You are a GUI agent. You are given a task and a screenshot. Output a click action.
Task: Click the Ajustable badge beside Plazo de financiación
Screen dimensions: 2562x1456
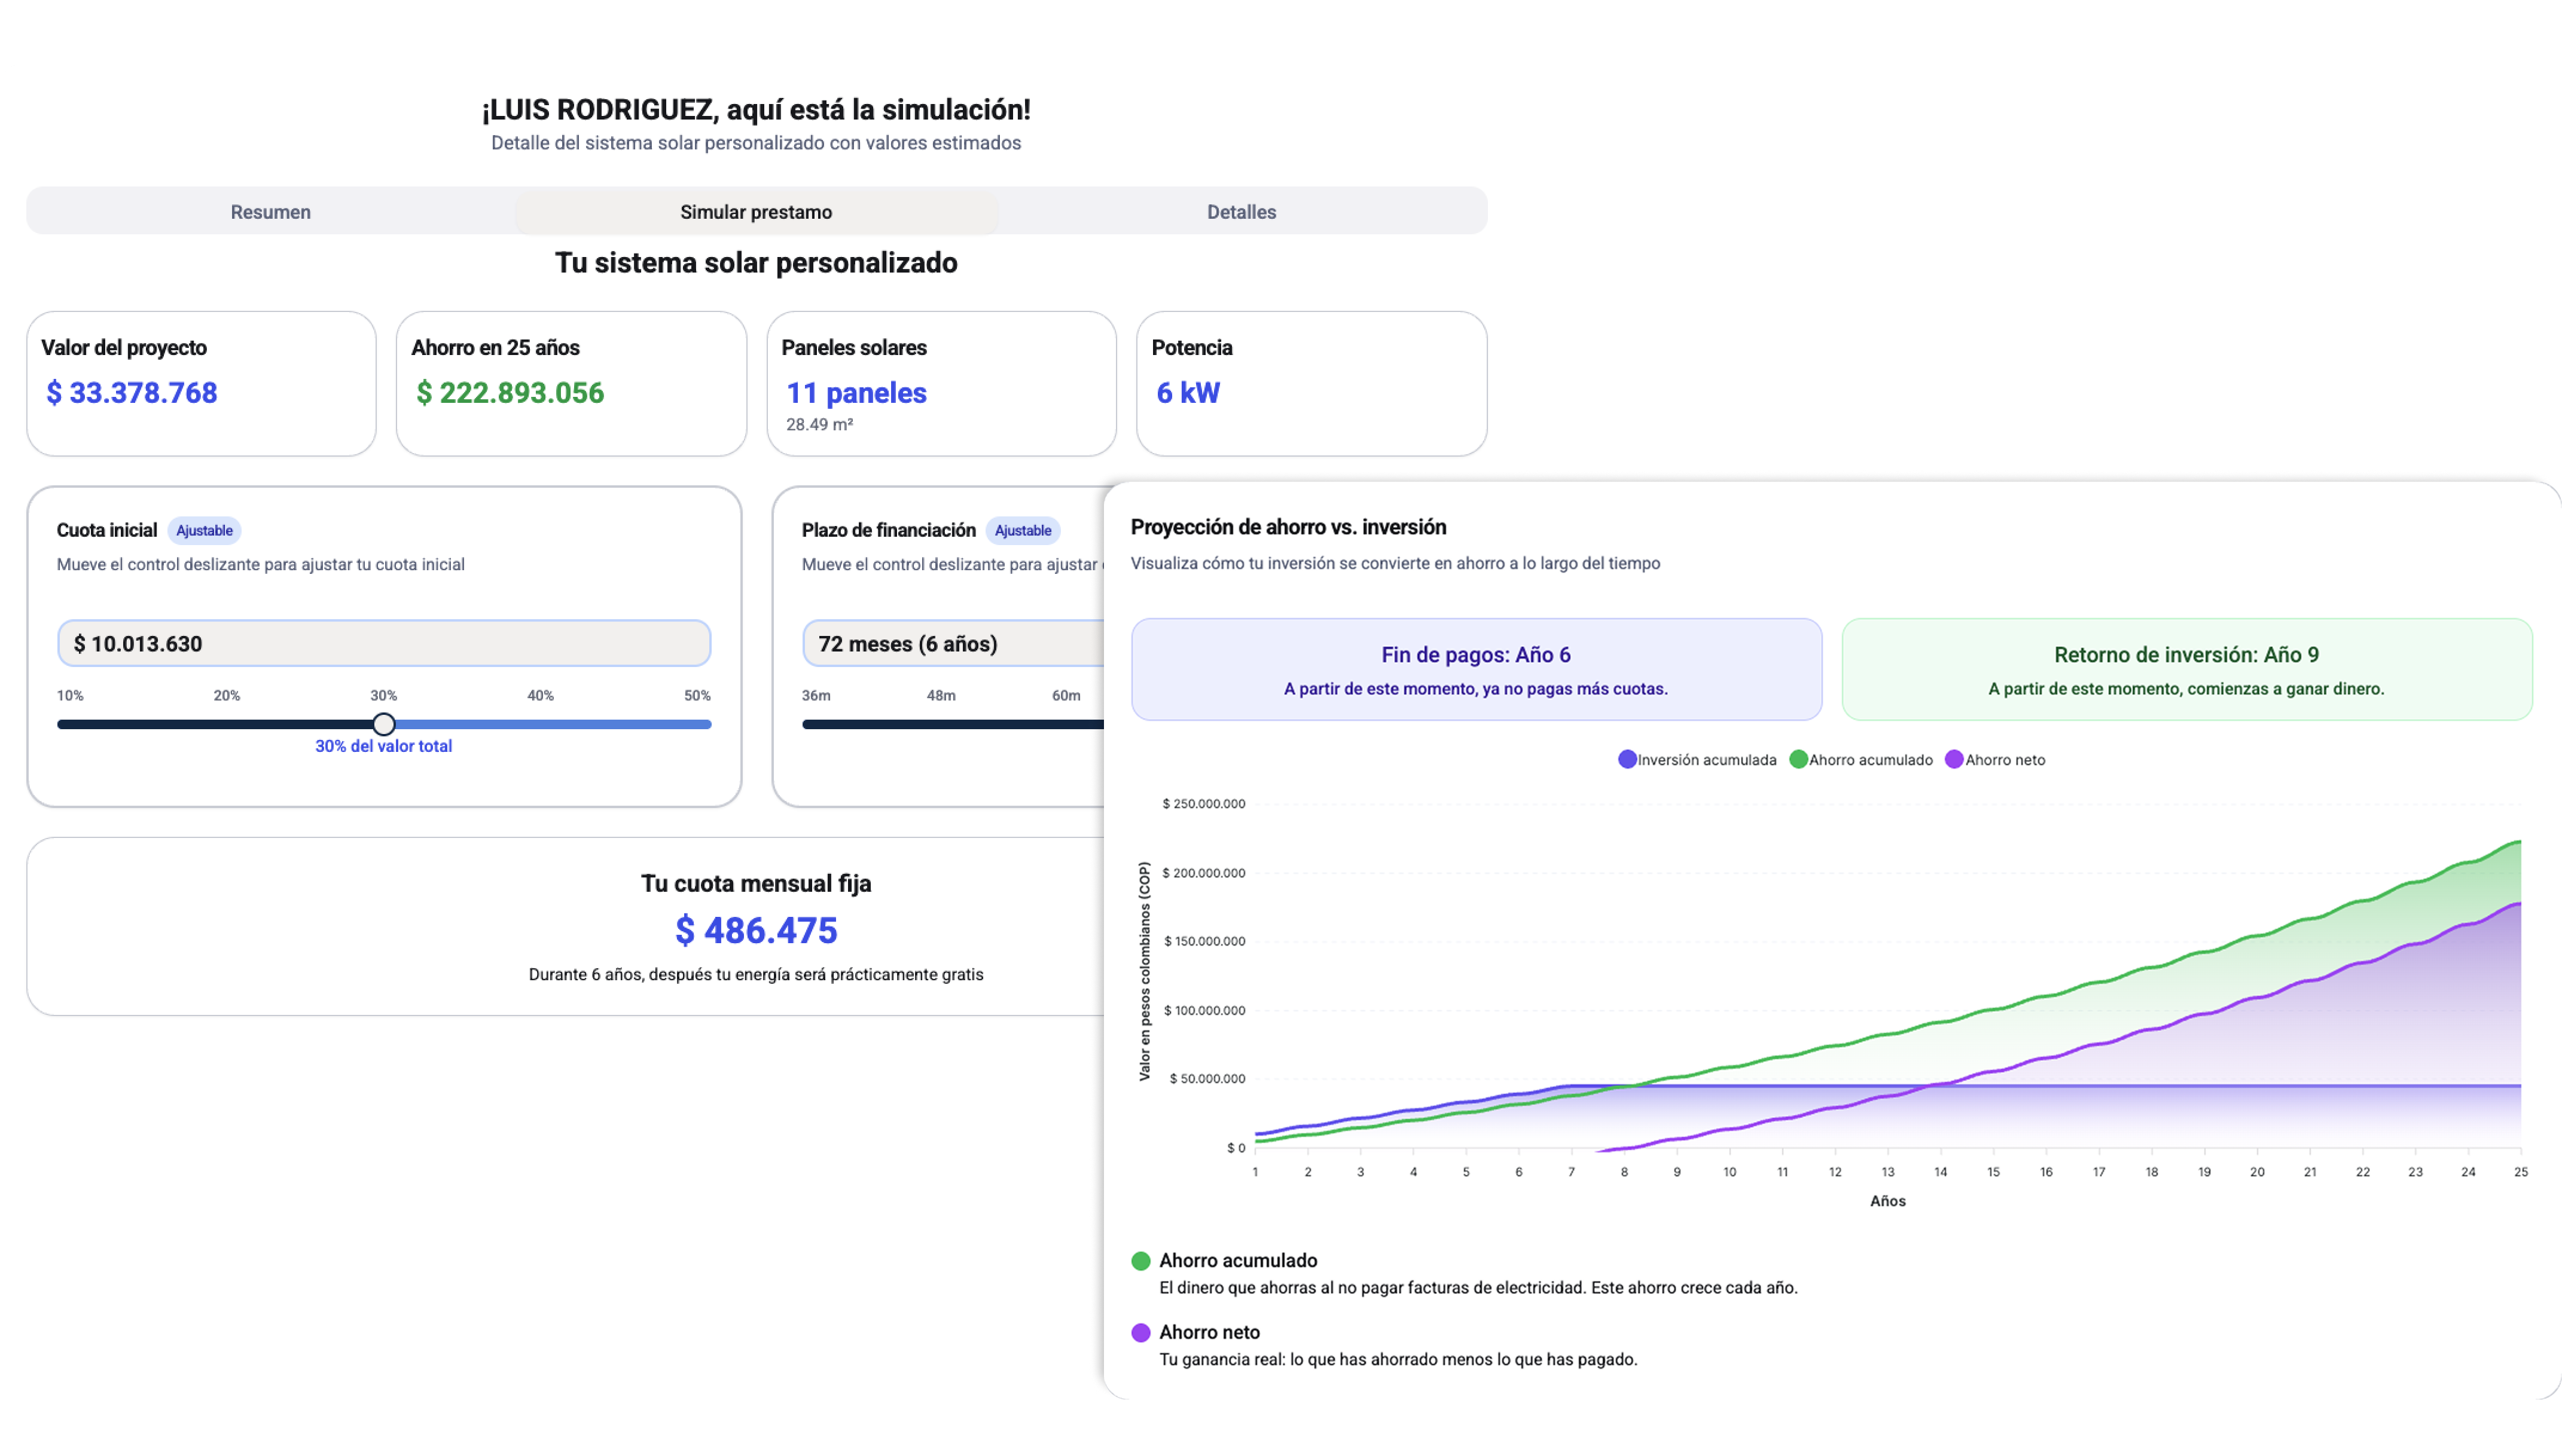(1023, 530)
